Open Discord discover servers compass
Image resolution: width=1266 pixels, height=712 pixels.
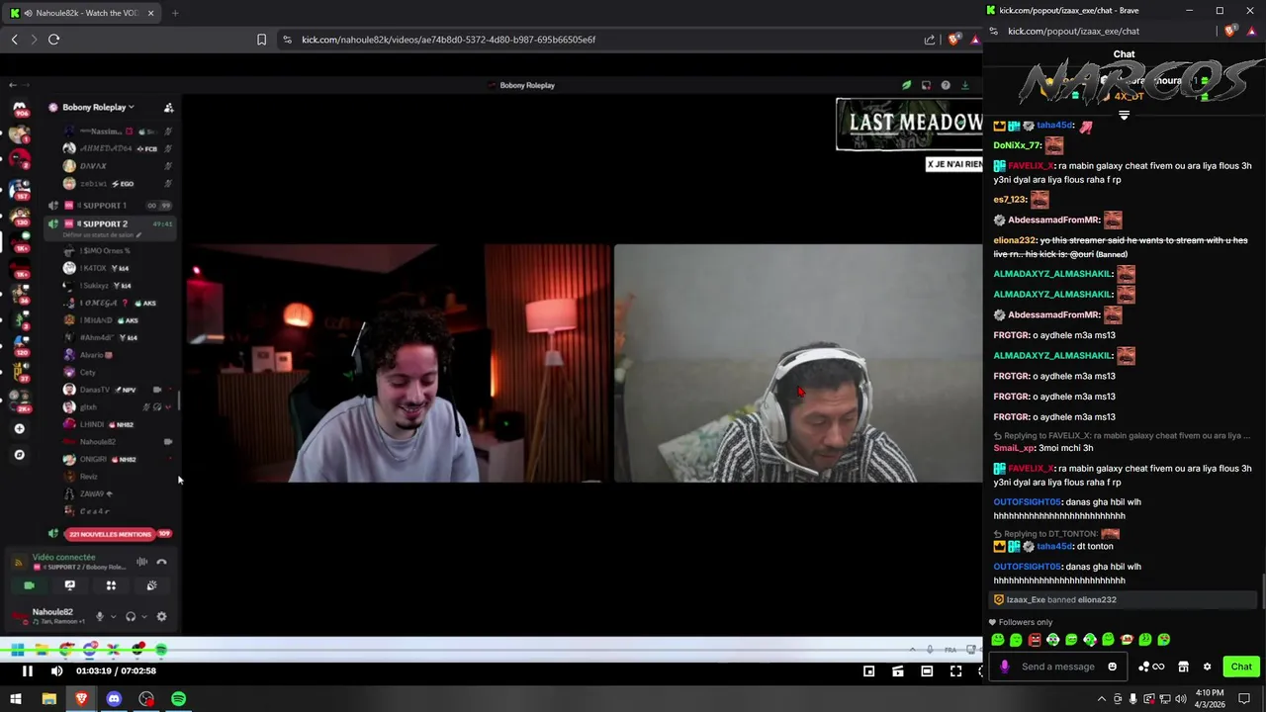[19, 455]
